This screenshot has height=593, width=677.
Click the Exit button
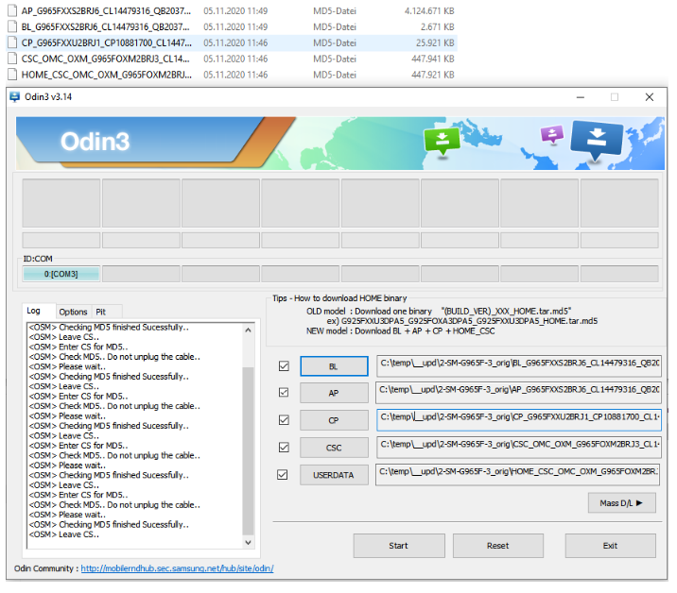point(610,546)
